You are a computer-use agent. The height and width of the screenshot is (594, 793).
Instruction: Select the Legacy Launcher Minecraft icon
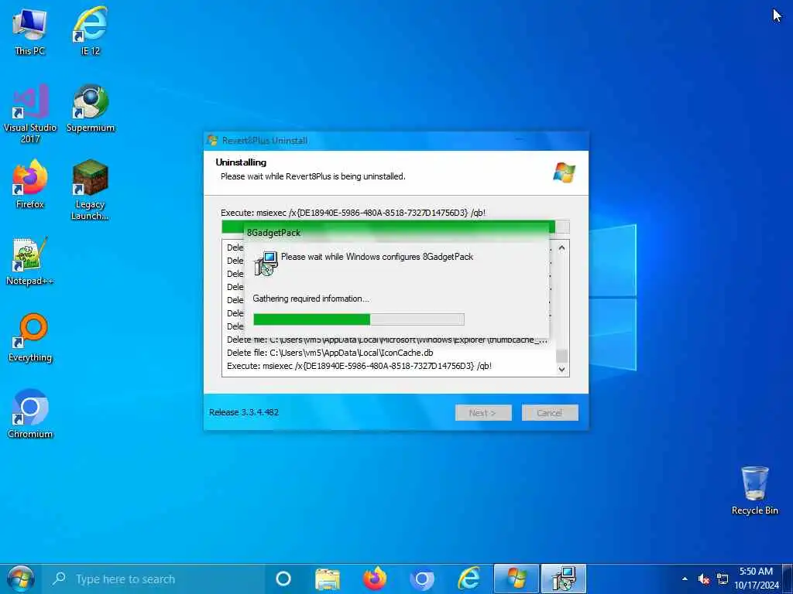coord(90,190)
